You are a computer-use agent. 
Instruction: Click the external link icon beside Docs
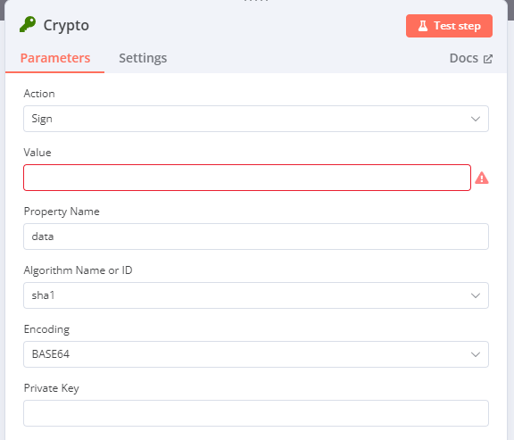[x=488, y=59]
